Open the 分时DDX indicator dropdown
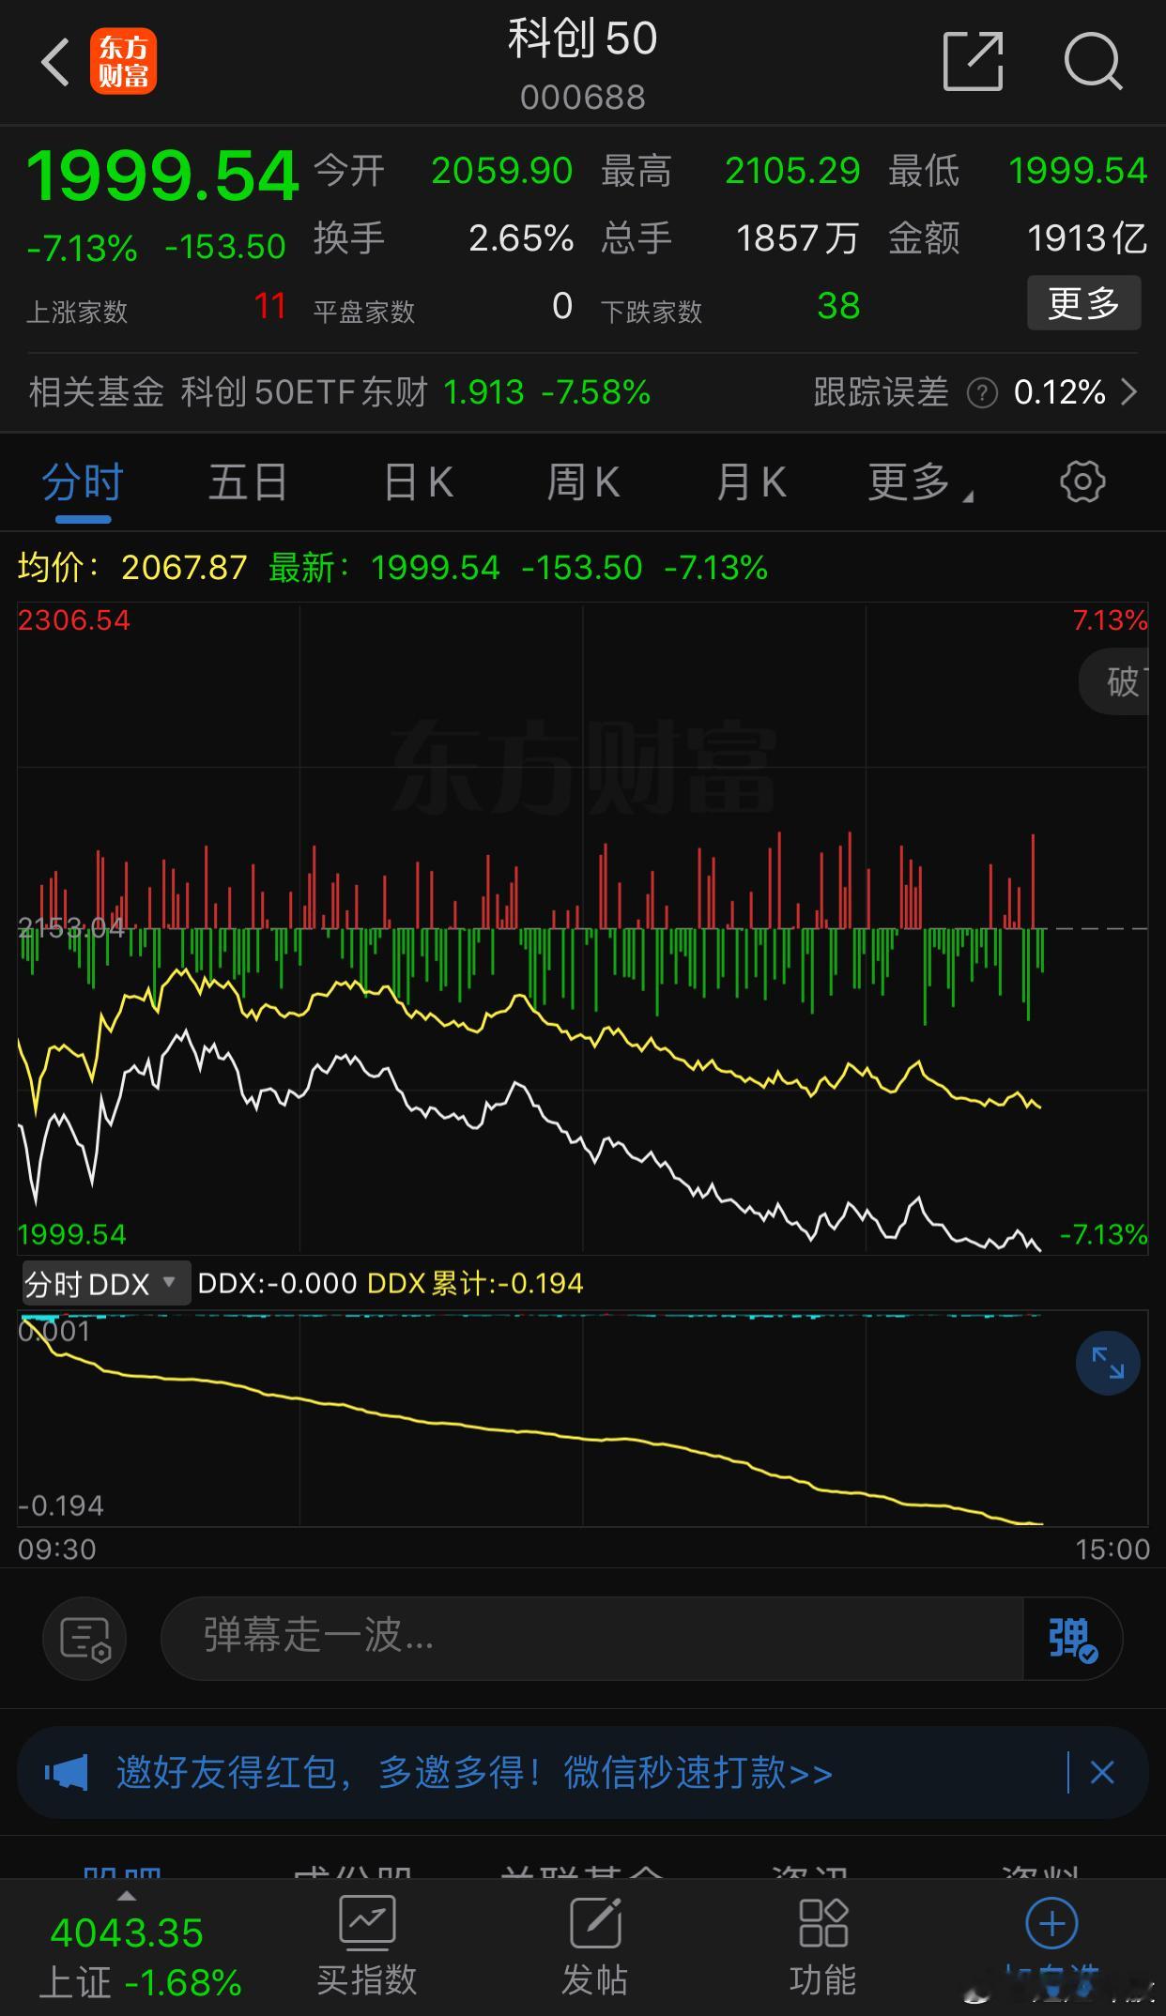 105,1283
